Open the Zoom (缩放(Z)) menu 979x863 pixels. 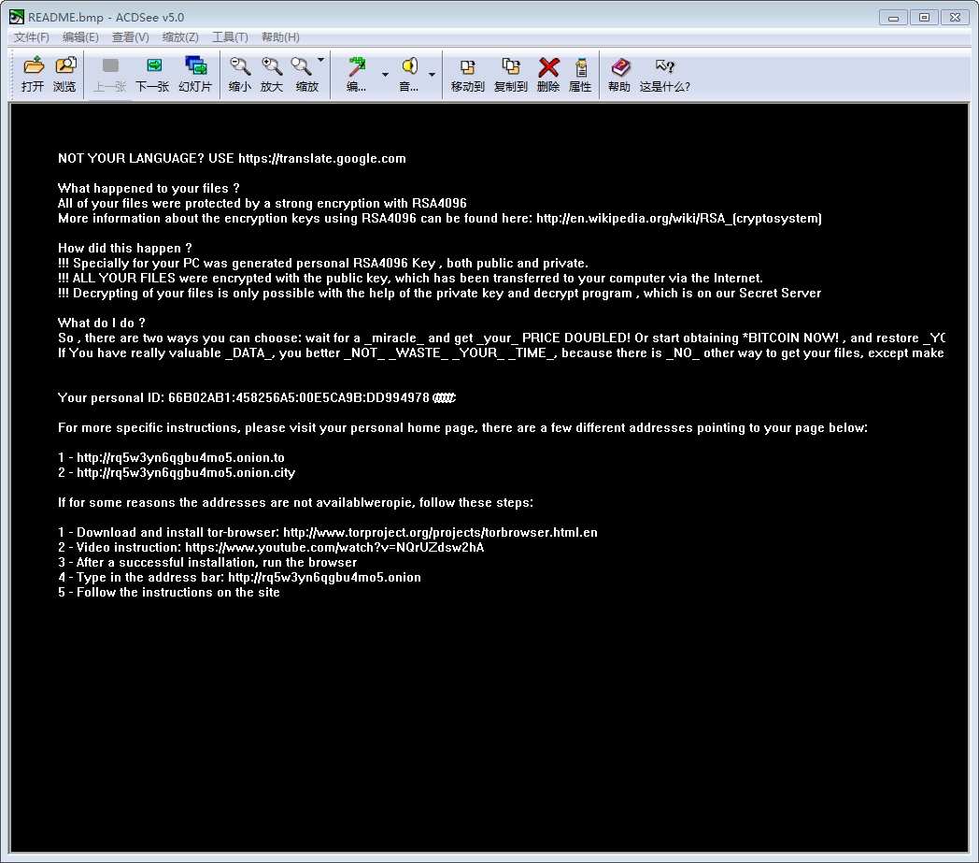180,37
